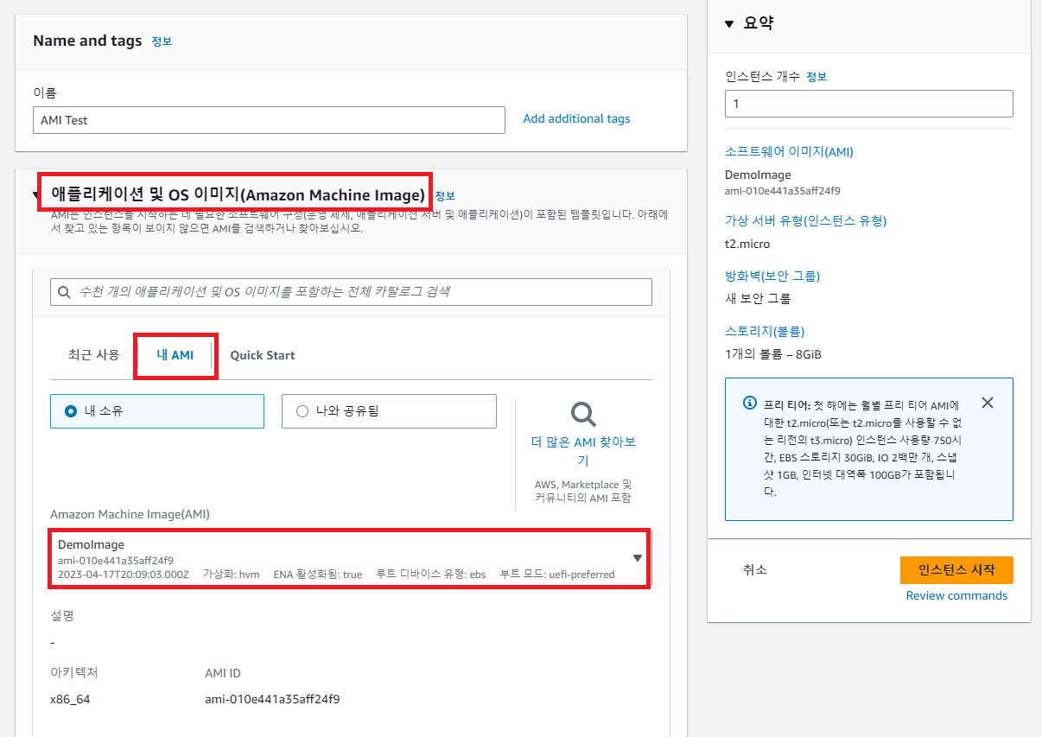Collapse the 요약 summary panel
The height and width of the screenshot is (737, 1042).
tap(730, 23)
